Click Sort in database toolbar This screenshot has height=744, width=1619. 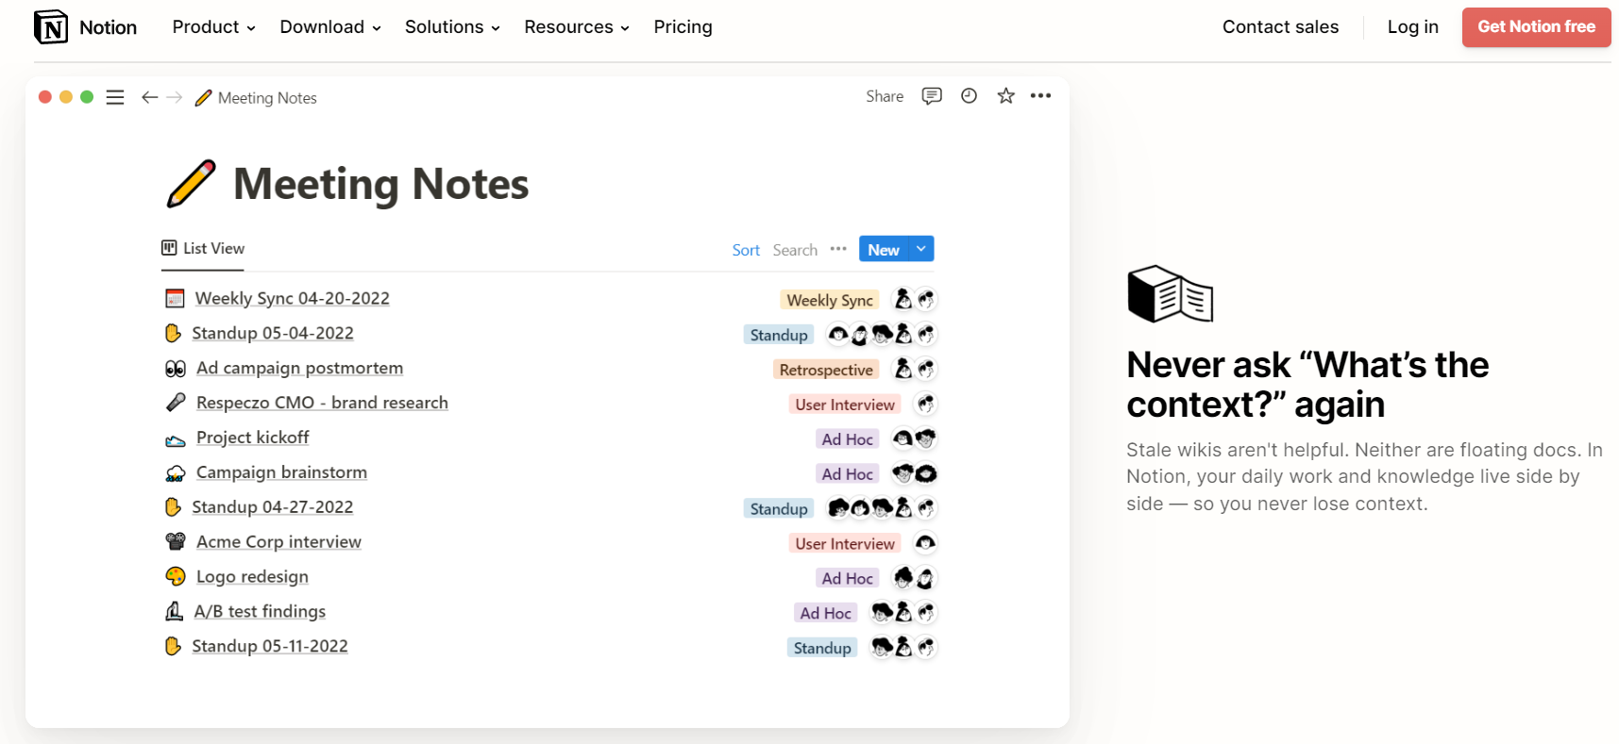(x=746, y=250)
